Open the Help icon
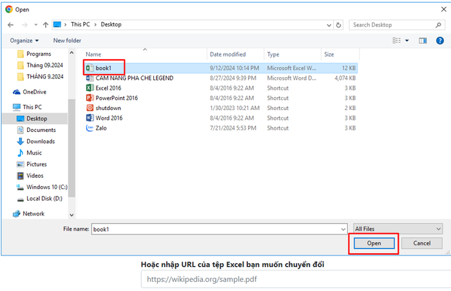 pos(440,41)
